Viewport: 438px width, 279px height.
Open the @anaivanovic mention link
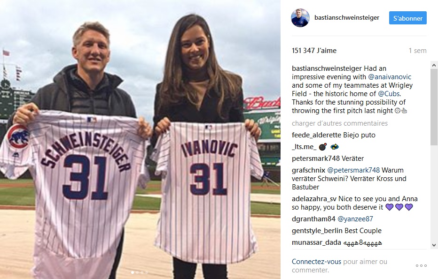coord(390,77)
